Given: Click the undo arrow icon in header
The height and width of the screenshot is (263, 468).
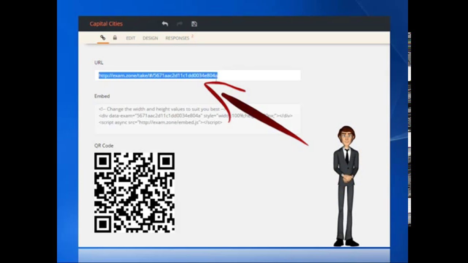Looking at the screenshot, I should [165, 24].
